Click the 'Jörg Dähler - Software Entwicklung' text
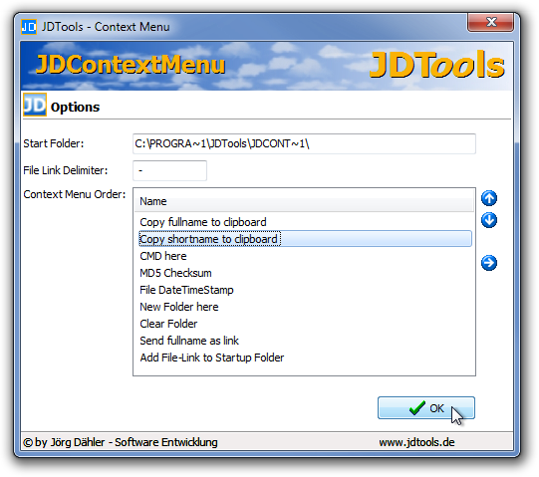Viewport: 539px width, 477px height. (x=135, y=442)
